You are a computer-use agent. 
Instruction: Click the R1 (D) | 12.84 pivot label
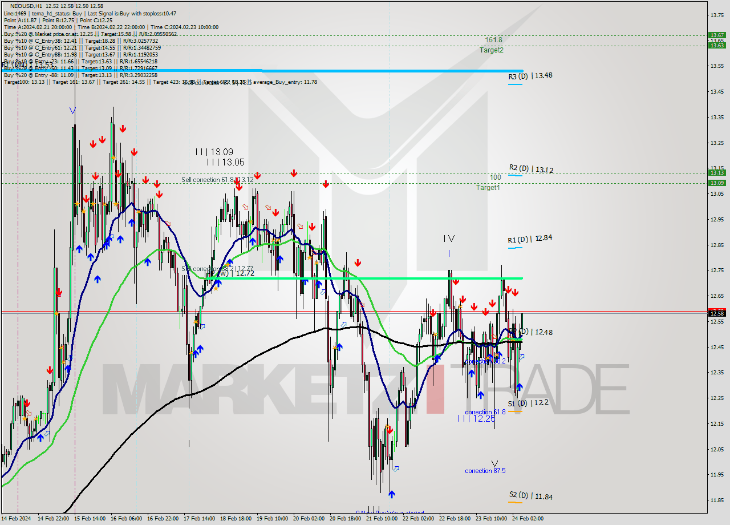pyautogui.click(x=530, y=238)
